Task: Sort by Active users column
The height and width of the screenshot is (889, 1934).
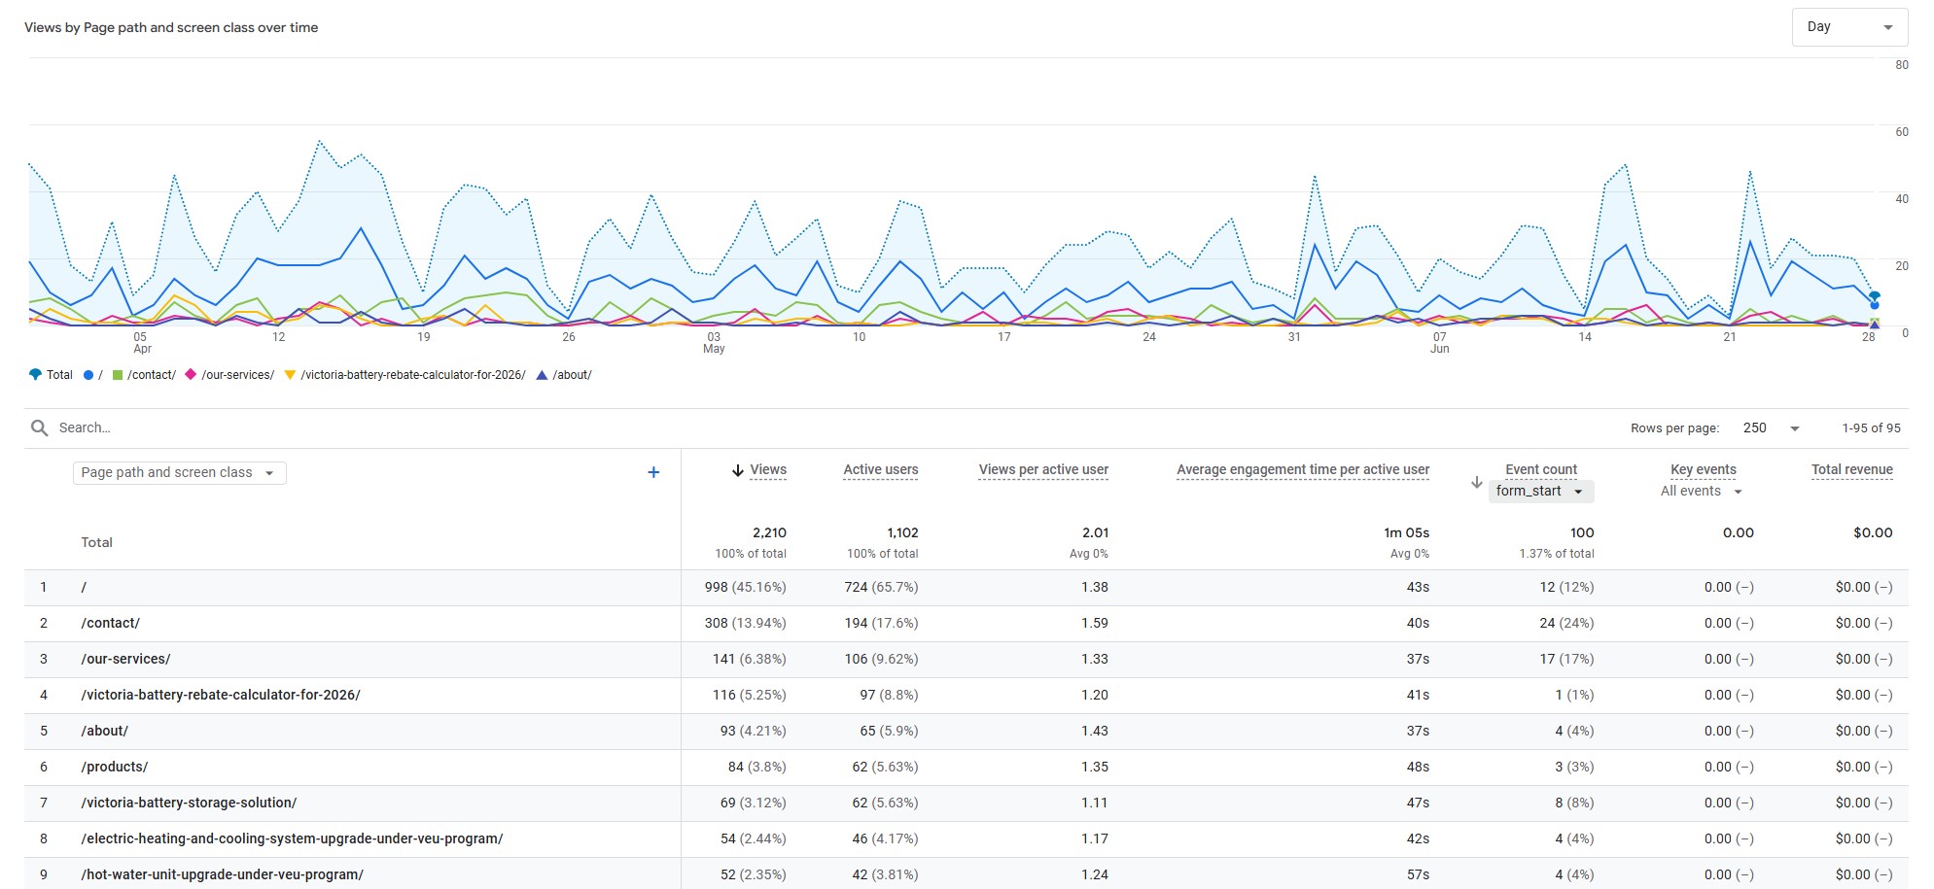Action: pos(881,469)
